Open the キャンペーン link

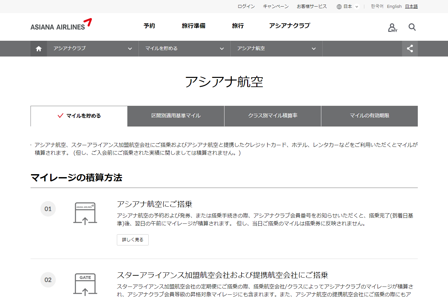point(276,7)
